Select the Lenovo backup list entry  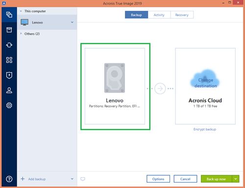pos(47,22)
